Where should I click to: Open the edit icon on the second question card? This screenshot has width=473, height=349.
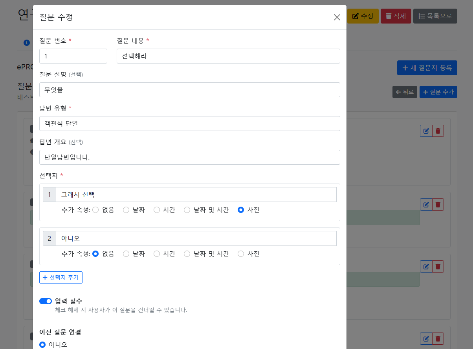point(426,204)
